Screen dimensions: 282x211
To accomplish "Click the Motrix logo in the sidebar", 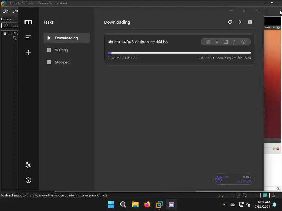I will 28,22.
